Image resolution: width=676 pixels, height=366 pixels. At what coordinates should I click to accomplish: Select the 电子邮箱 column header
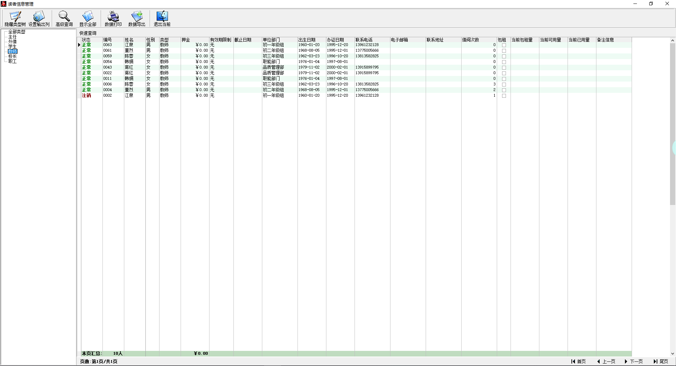(x=408, y=40)
